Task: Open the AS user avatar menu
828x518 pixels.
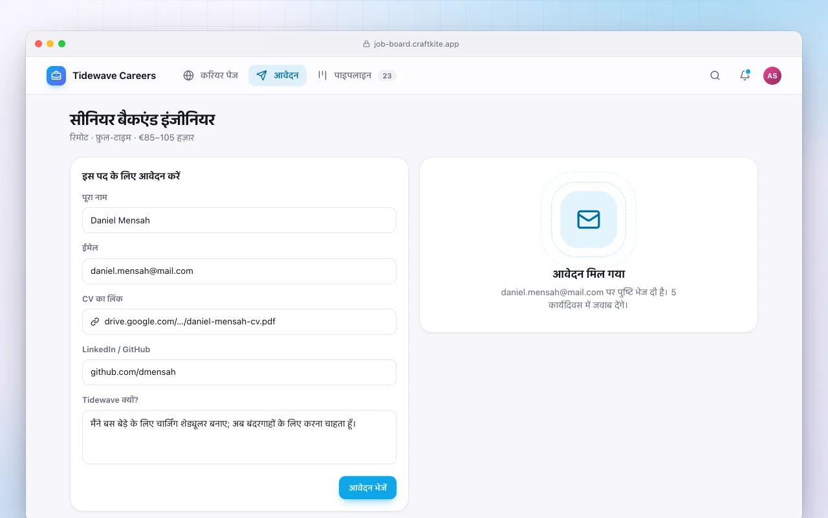Action: (x=772, y=76)
